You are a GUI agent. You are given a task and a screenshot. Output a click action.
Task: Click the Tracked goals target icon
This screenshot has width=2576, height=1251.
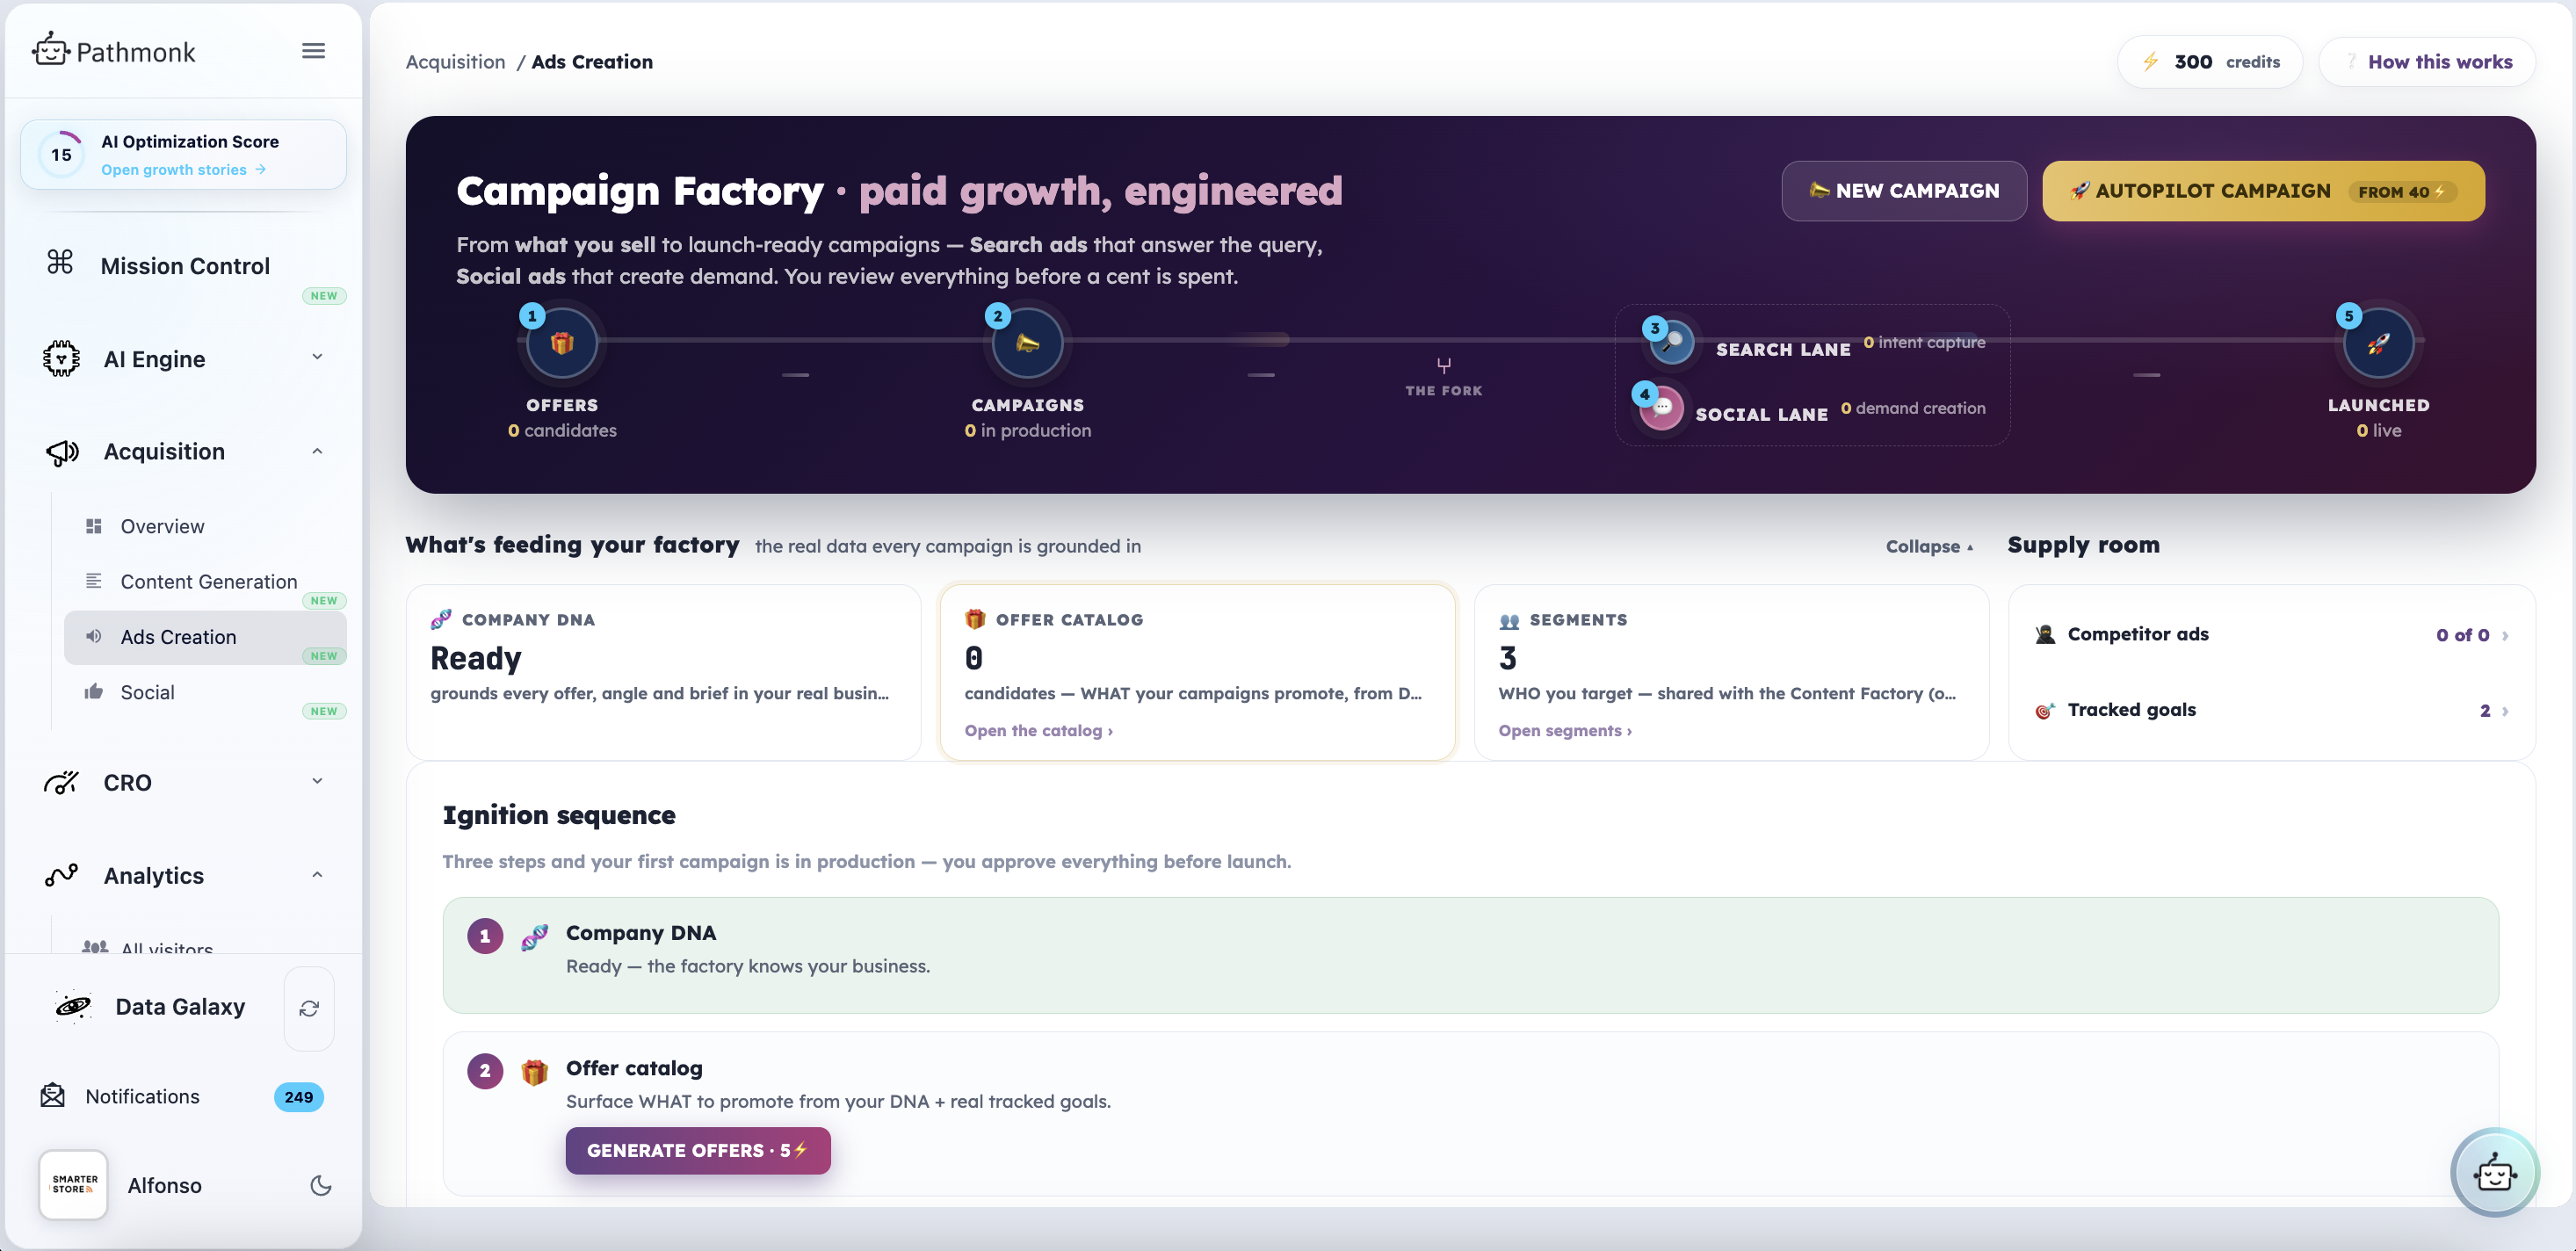(2045, 710)
